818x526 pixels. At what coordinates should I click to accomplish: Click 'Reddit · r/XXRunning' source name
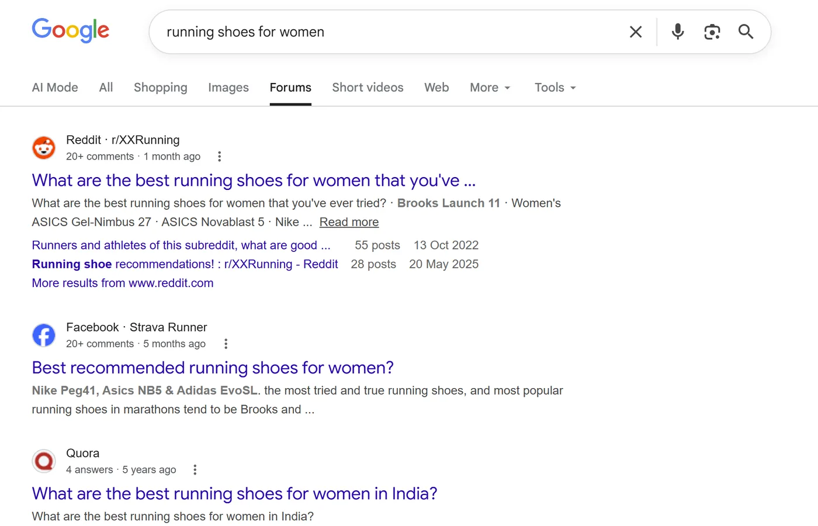click(123, 140)
